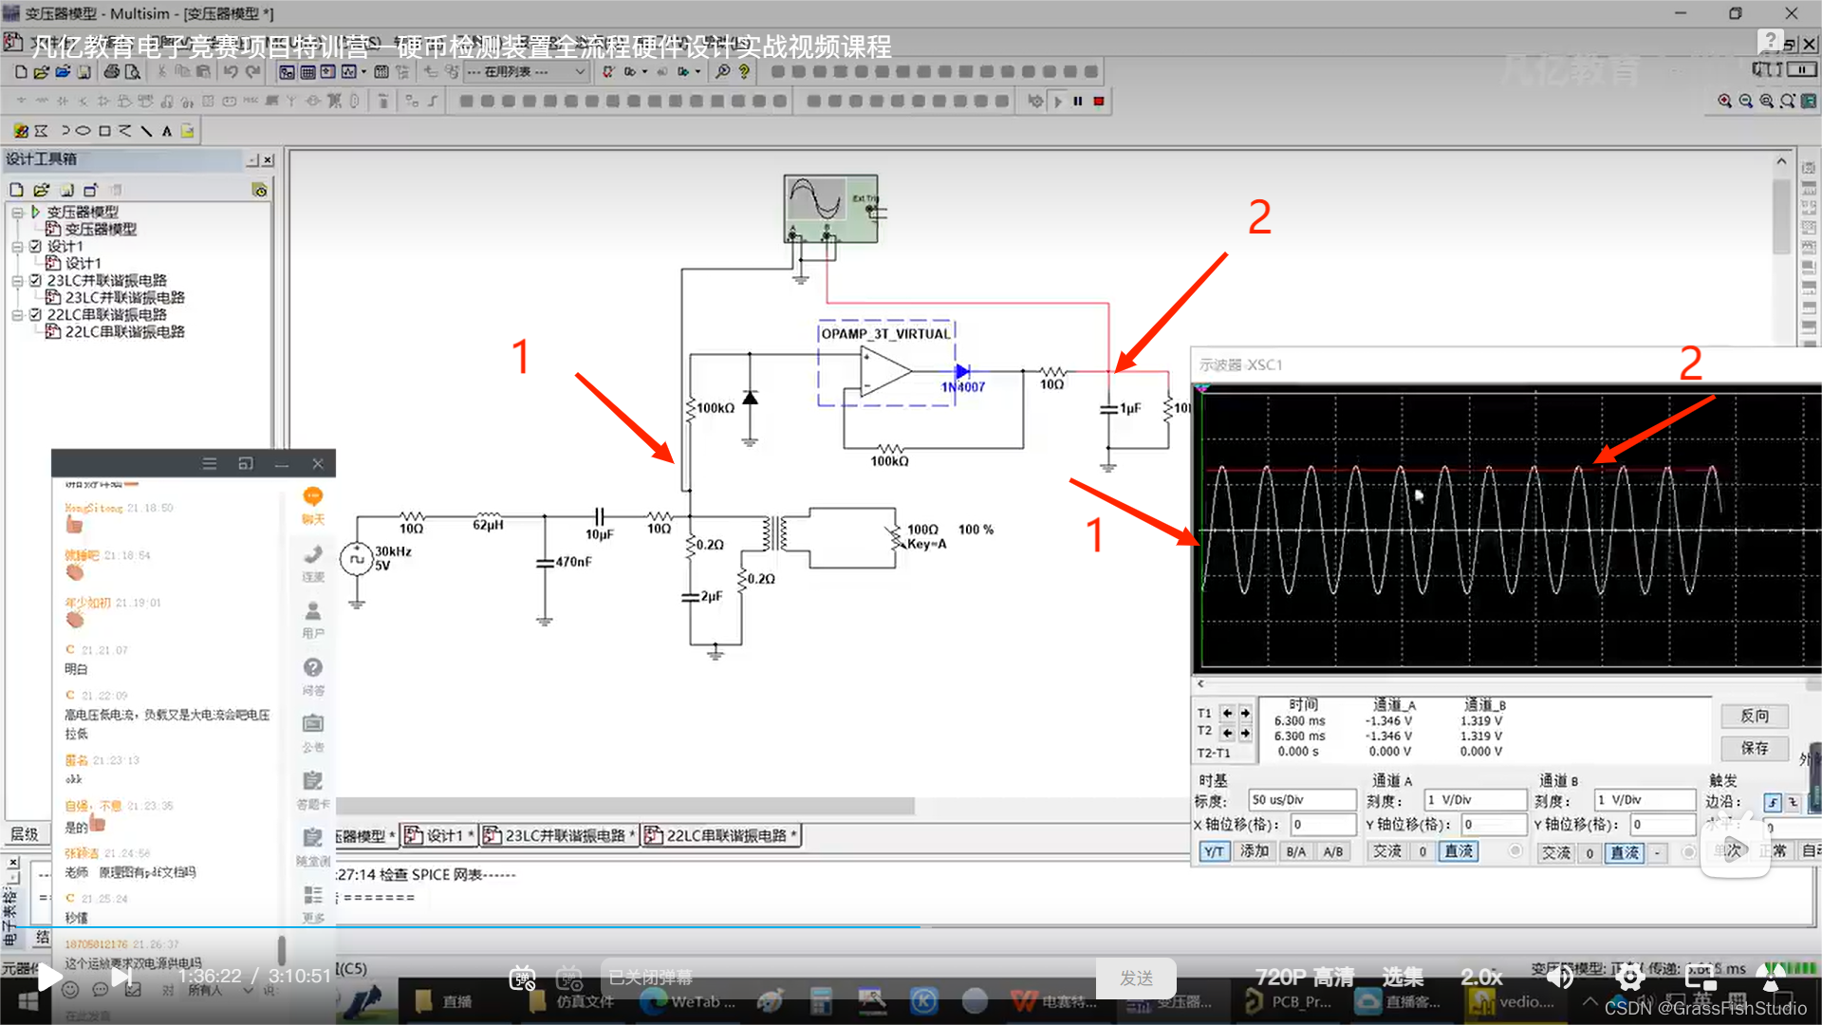Click the red Stop simulation button
The image size is (1822, 1025).
1099,102
